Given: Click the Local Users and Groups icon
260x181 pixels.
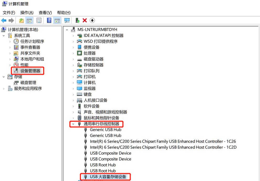Looking at the screenshot, I should tap(16, 59).
